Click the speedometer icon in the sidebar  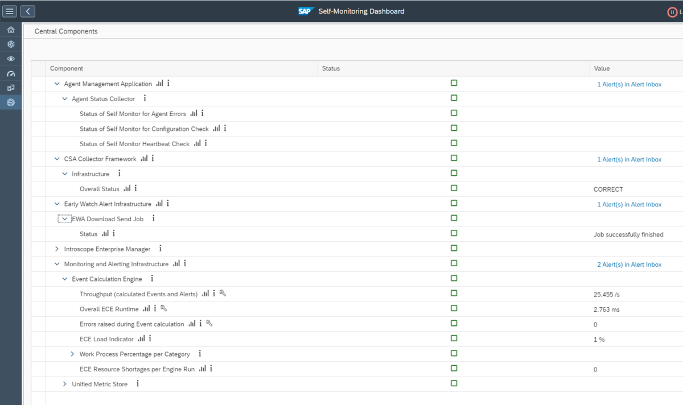10,73
